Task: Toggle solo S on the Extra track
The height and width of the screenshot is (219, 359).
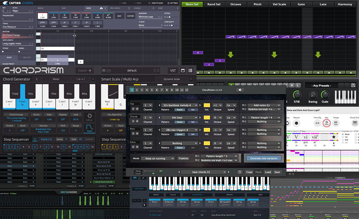Action: tap(133, 147)
